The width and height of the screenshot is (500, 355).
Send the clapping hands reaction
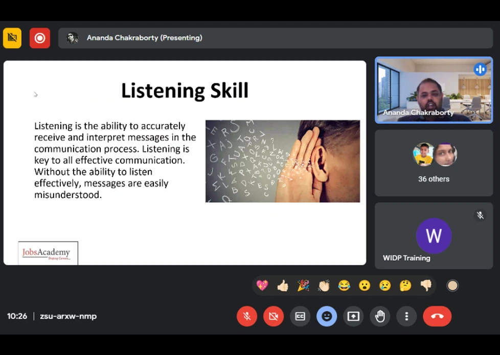(324, 285)
